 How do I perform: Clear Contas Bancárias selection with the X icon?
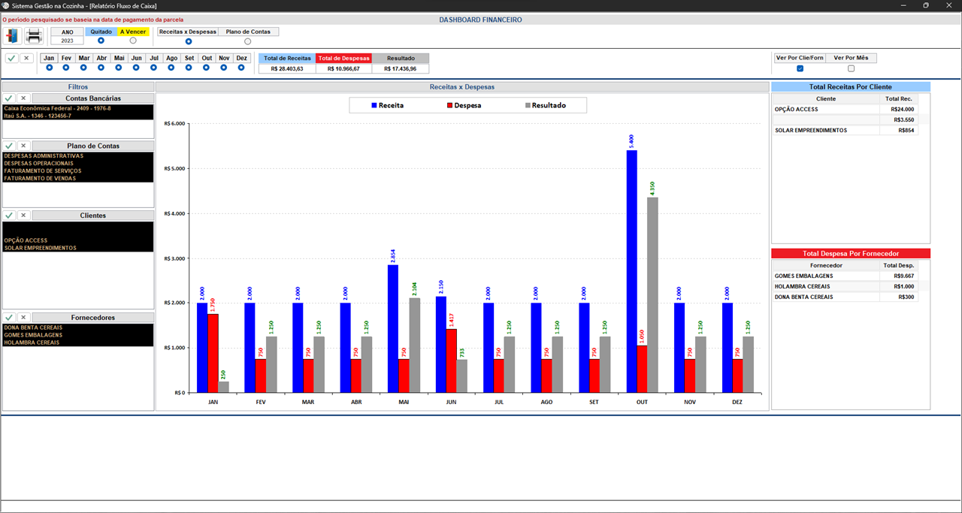point(23,98)
